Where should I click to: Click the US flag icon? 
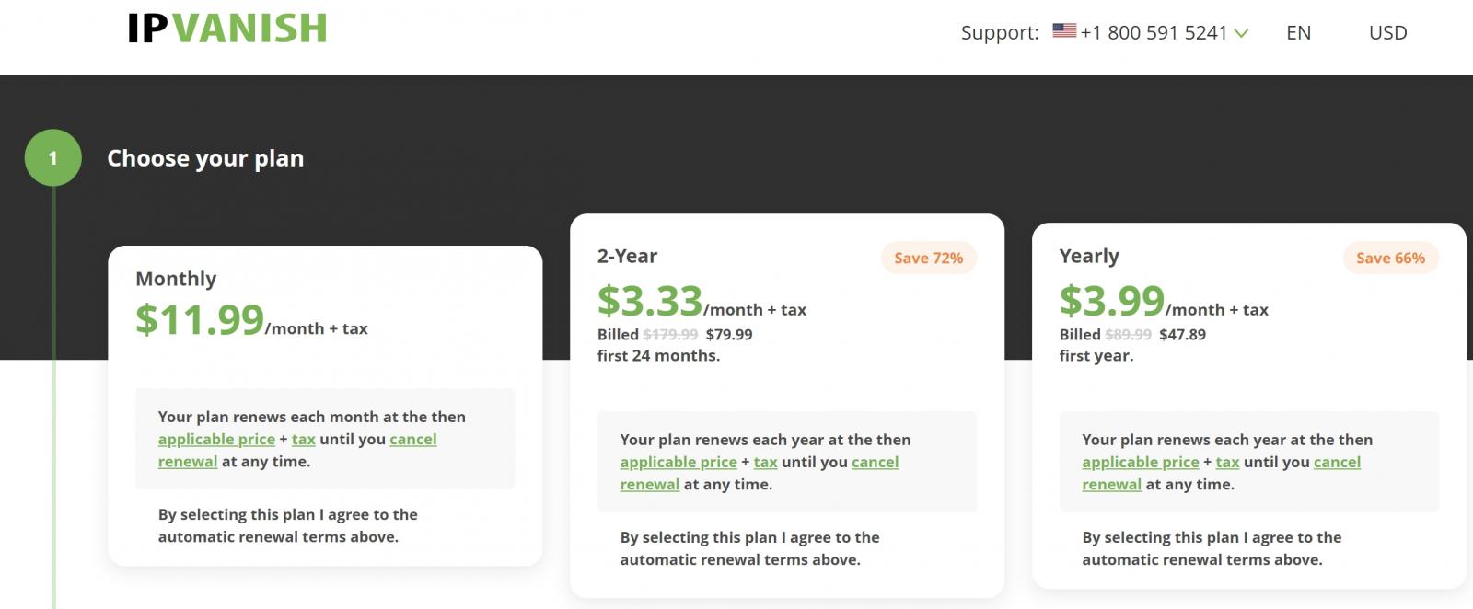(1064, 30)
